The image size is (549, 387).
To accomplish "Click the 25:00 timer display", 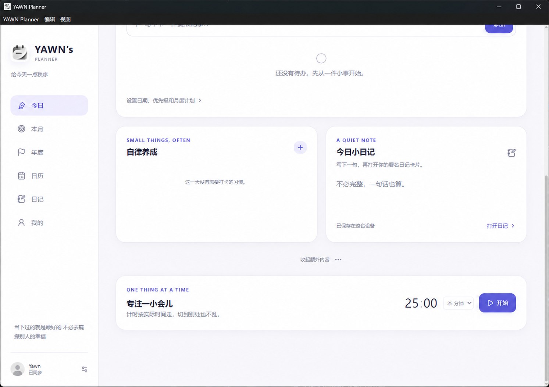I will 421,303.
